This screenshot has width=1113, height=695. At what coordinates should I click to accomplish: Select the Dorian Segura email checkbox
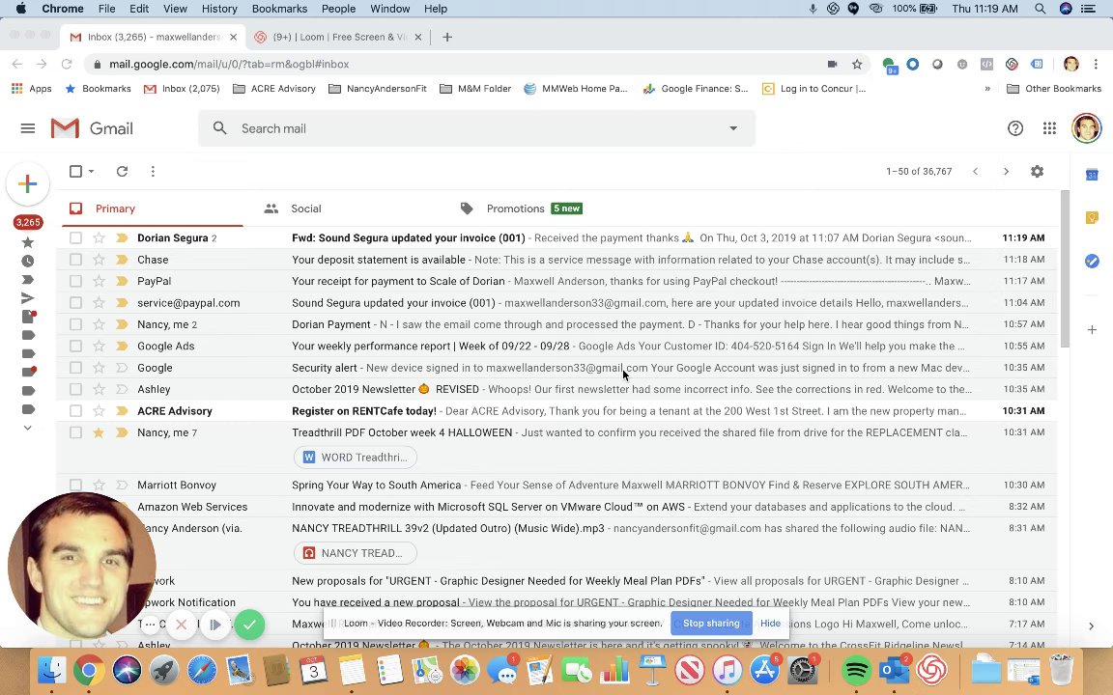[x=76, y=237]
